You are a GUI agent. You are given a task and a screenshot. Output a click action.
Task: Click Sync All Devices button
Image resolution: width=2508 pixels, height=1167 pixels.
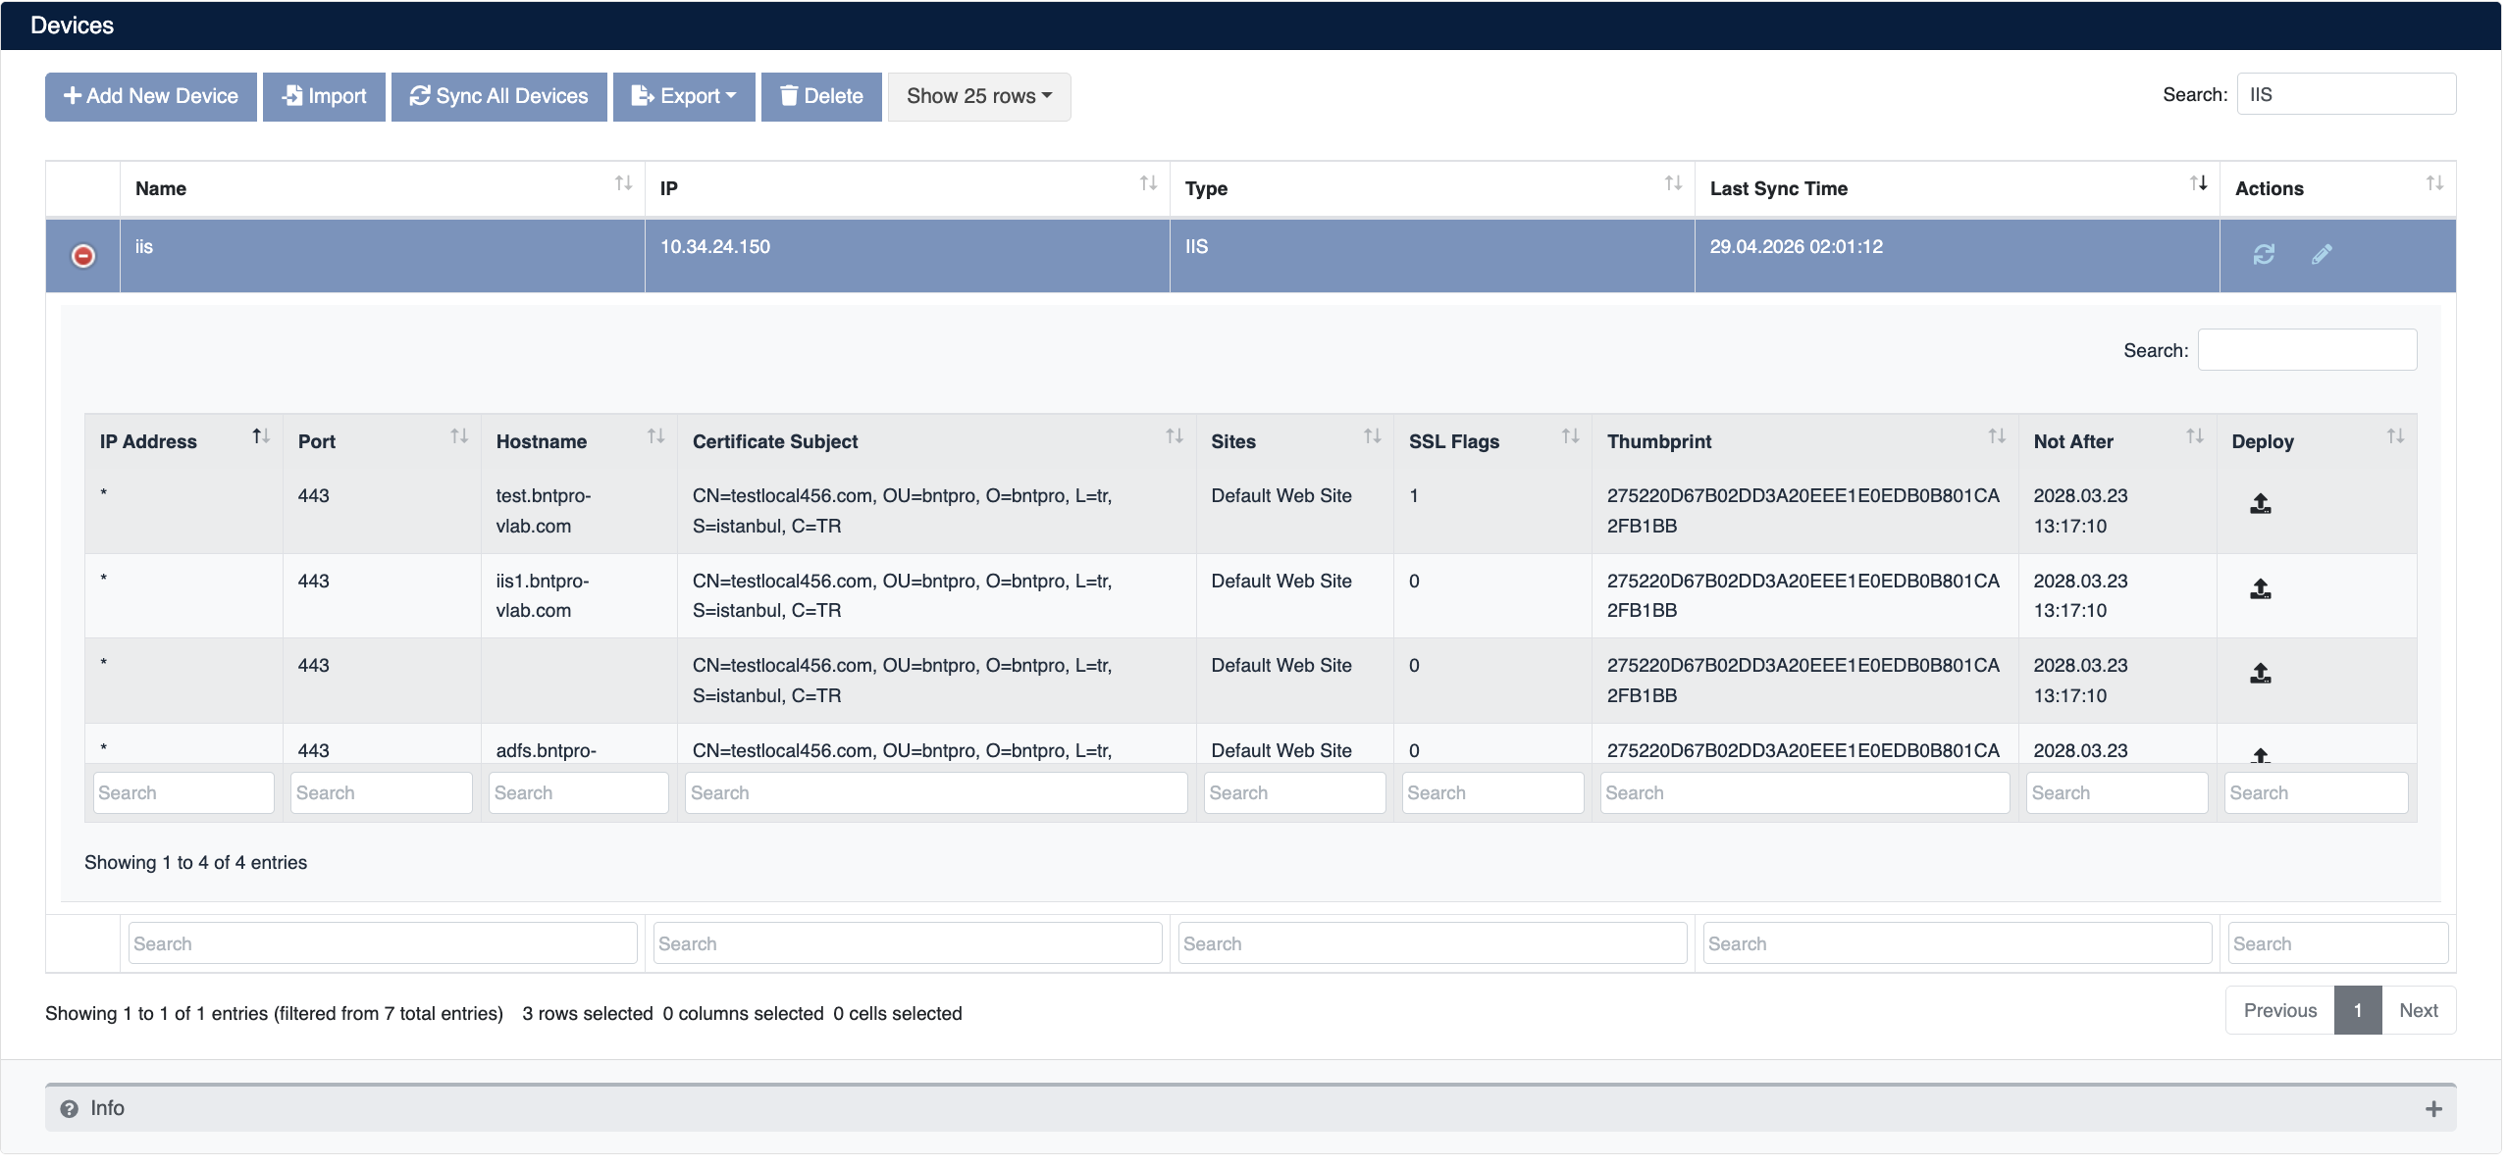pos(499,96)
